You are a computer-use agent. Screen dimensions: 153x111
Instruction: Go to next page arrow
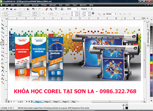(27, 102)
